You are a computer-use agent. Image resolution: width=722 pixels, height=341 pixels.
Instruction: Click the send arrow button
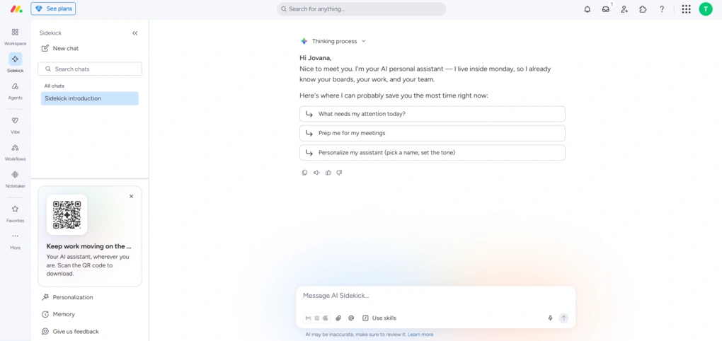click(x=563, y=318)
